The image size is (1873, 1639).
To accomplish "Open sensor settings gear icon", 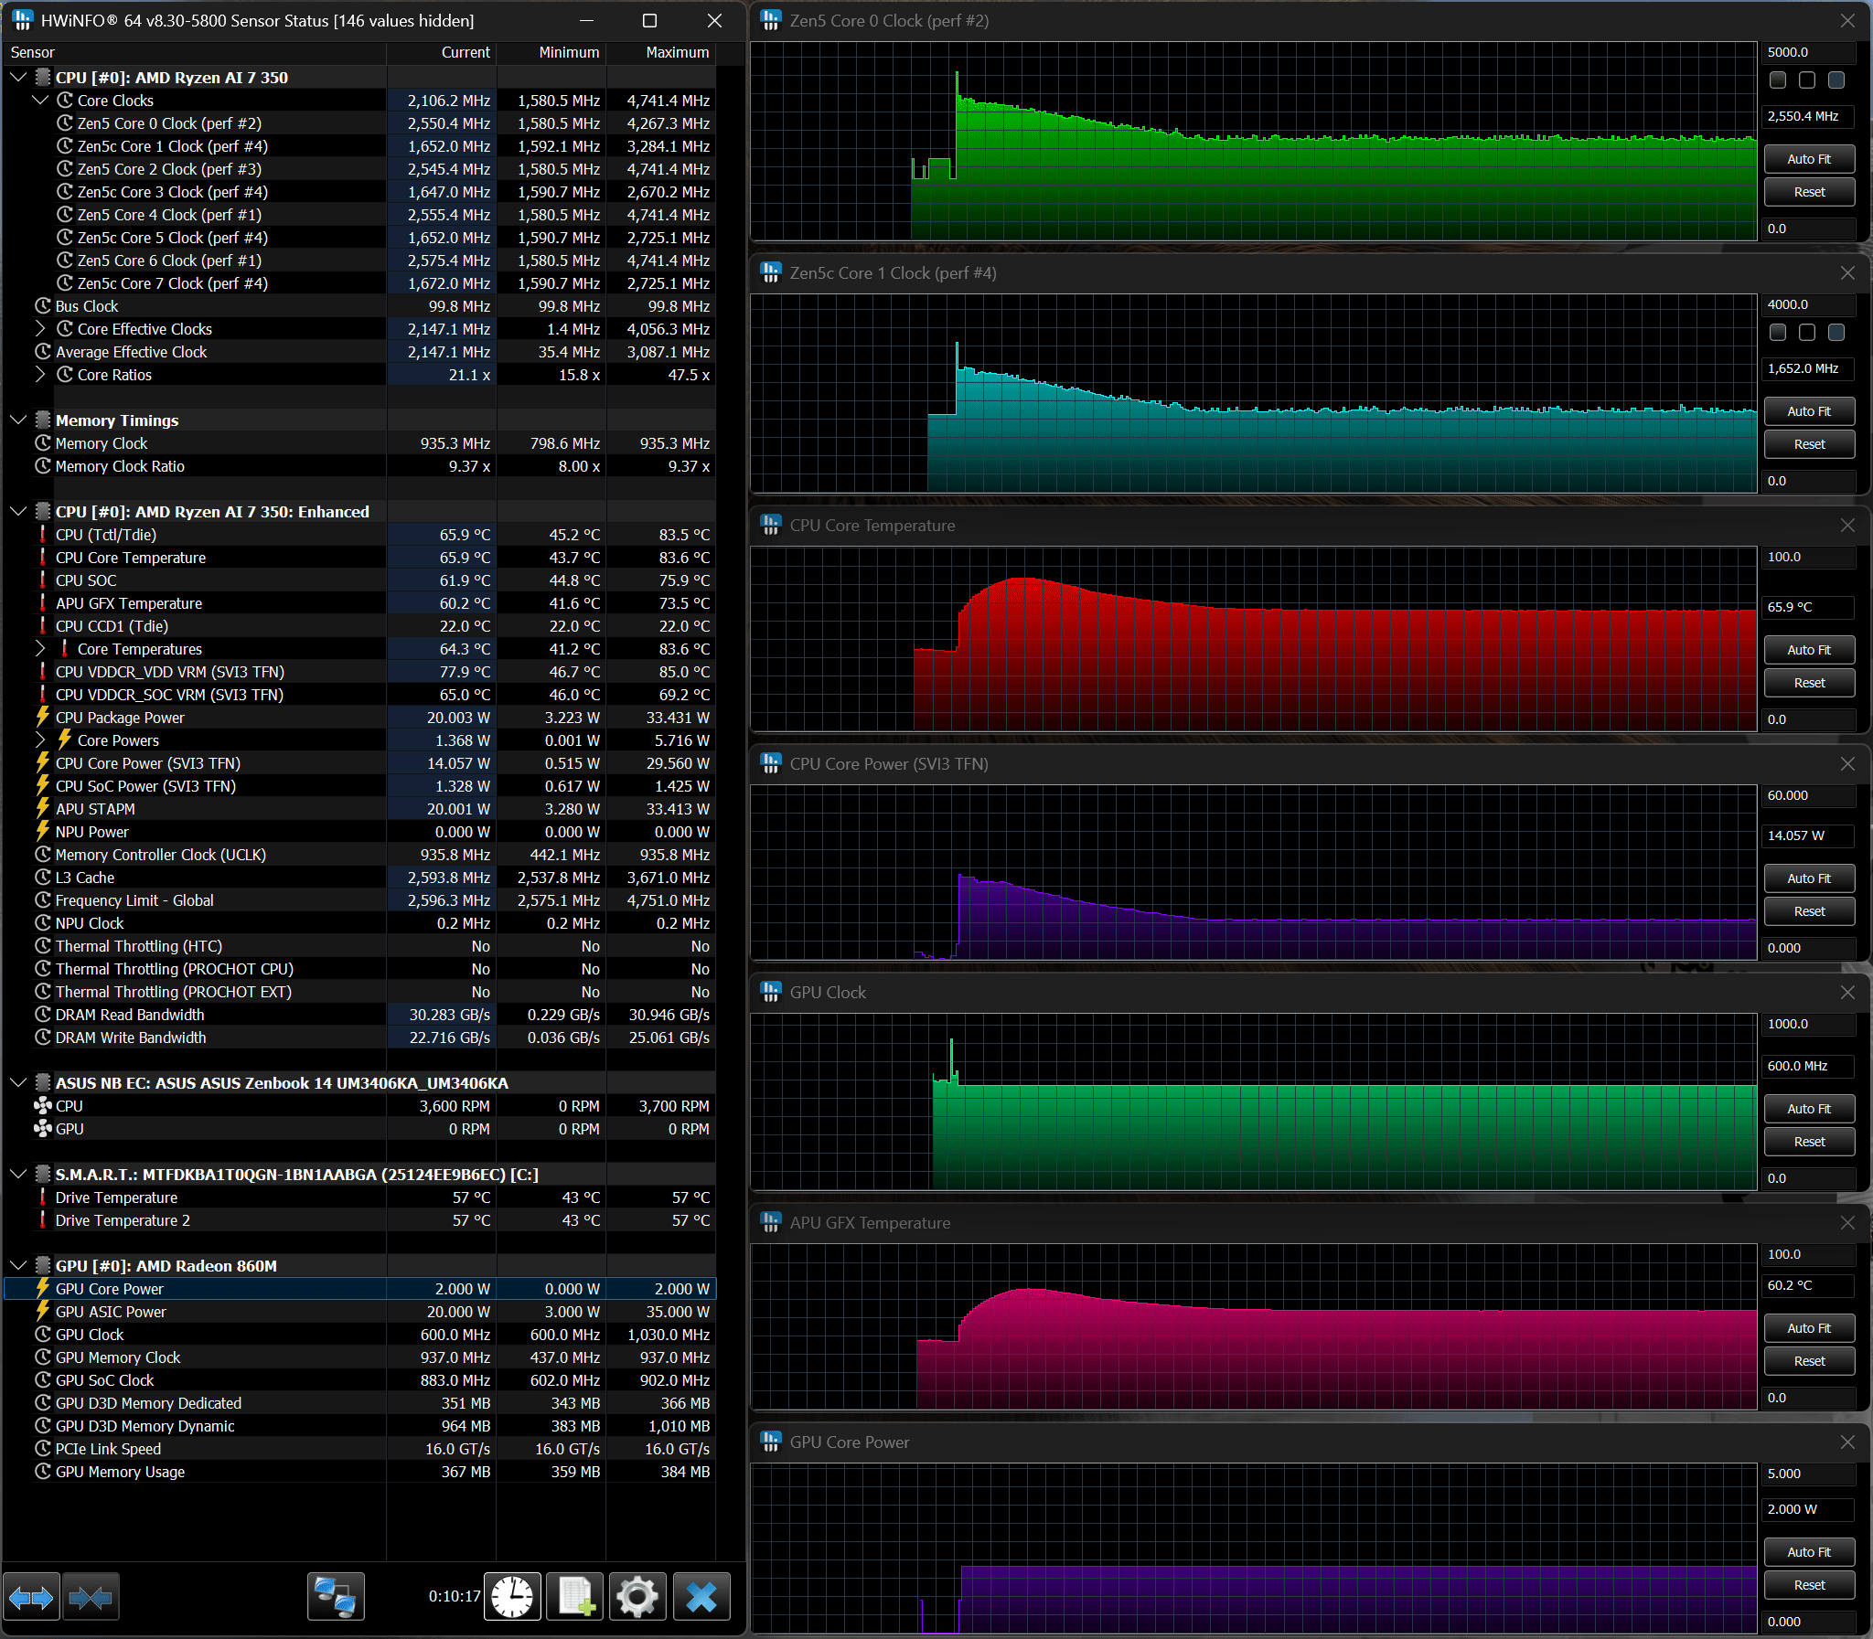I will coord(637,1597).
